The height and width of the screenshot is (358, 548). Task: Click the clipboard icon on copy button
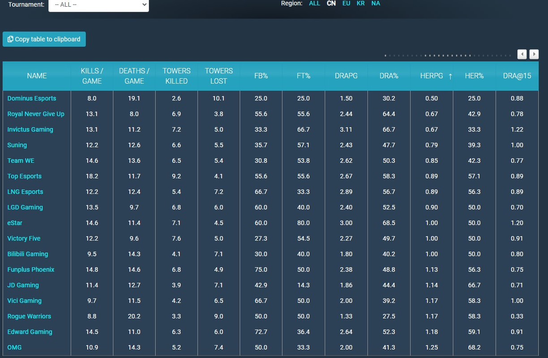[x=10, y=39]
